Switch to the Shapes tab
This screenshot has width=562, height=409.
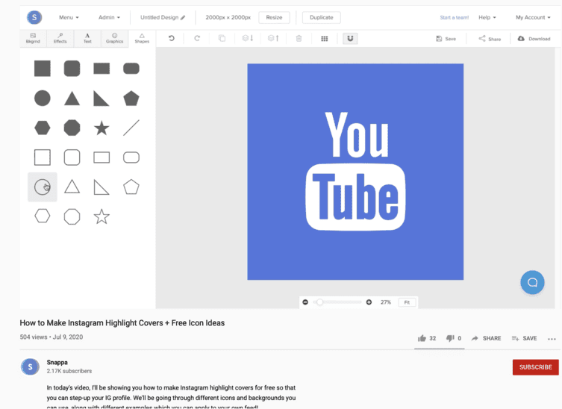click(x=142, y=38)
